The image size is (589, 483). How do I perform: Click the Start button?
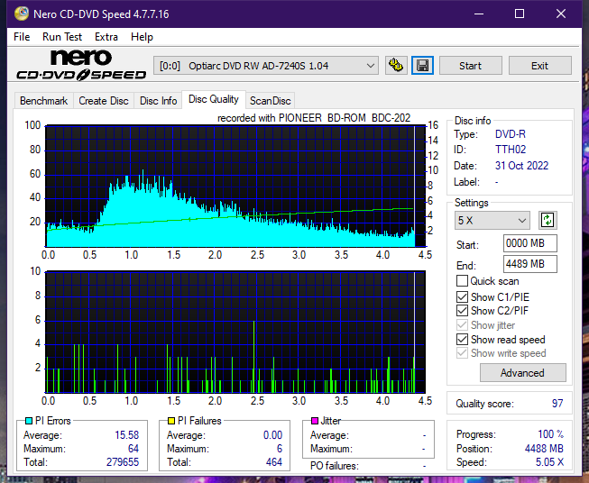470,66
